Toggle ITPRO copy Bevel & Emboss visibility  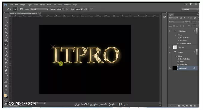178,38
